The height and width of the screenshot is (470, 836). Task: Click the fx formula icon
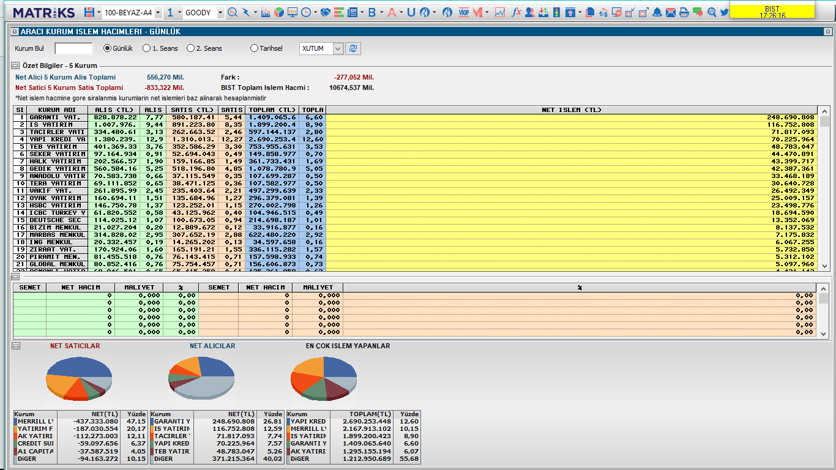tap(516, 12)
